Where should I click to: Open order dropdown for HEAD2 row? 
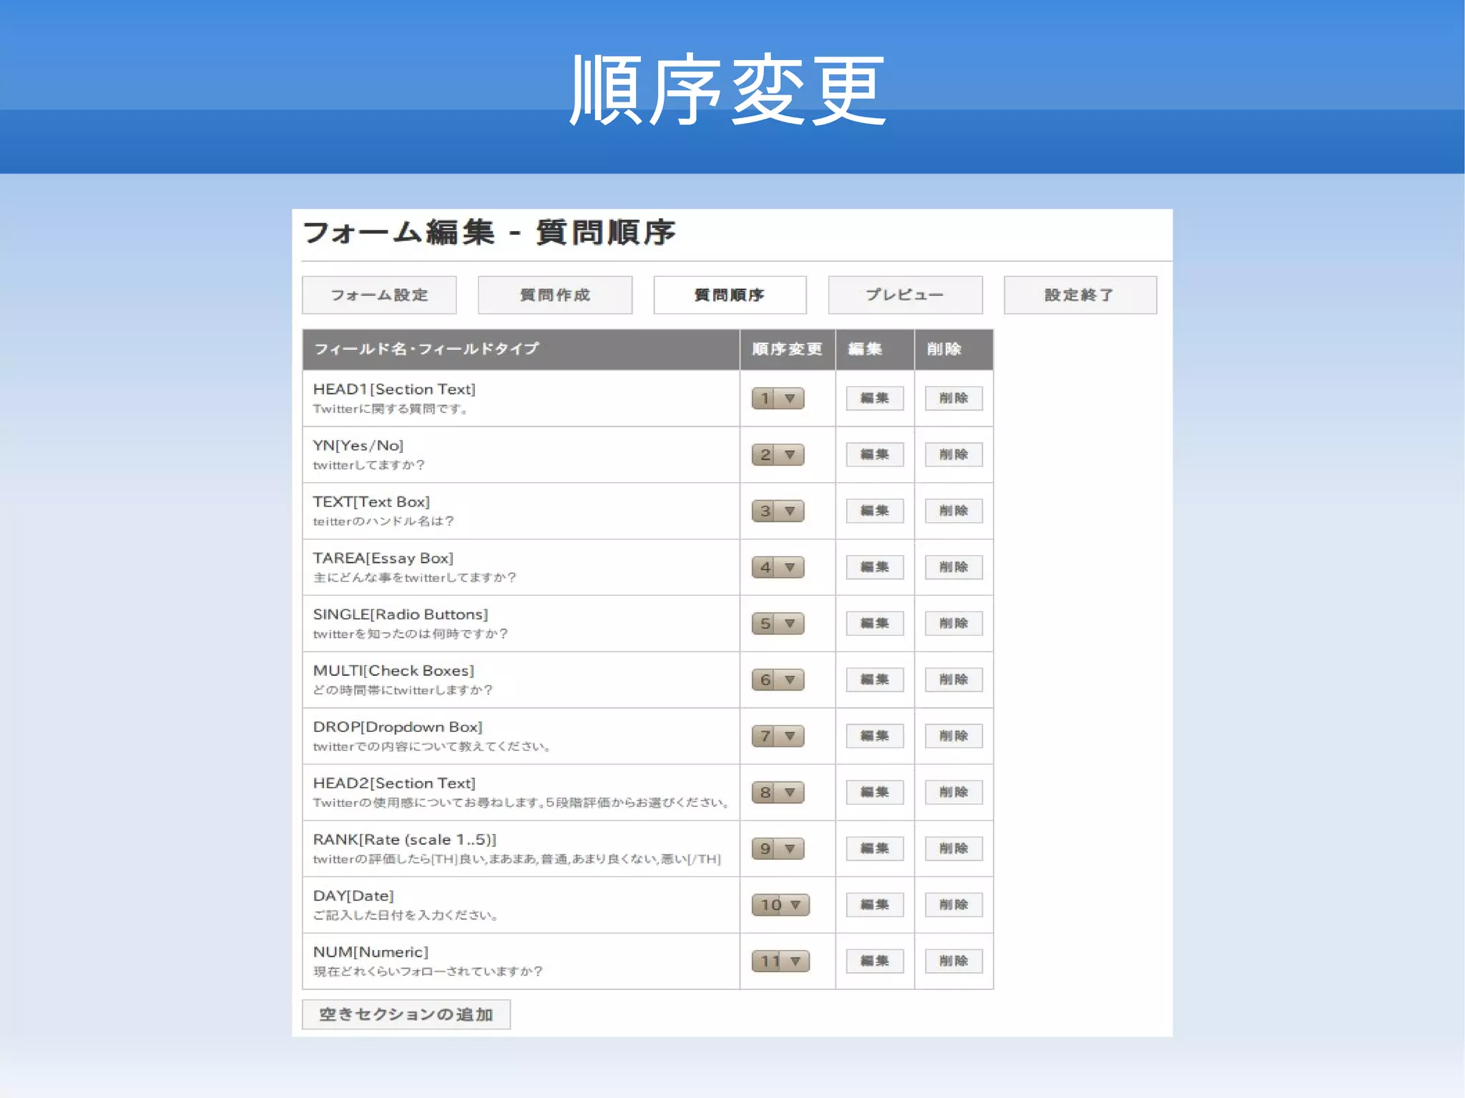click(x=778, y=793)
